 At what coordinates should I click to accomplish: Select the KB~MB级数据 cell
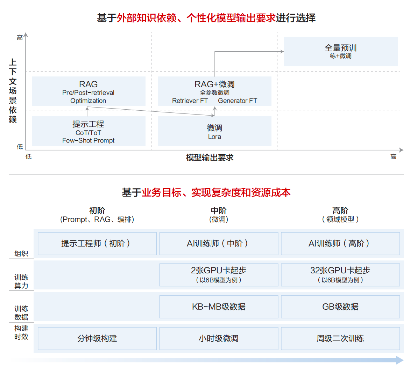(219, 307)
